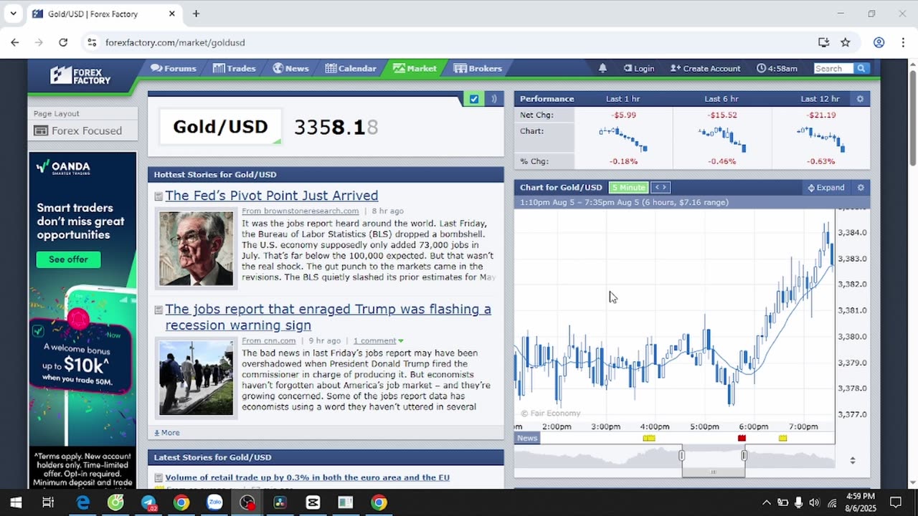Viewport: 918px width, 516px height.
Task: Click See offer on OANDA ad
Action: 69,259
